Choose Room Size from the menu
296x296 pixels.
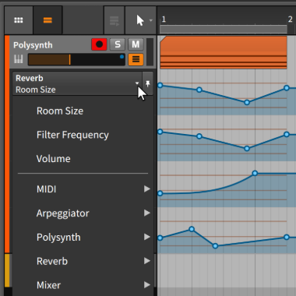(60, 111)
